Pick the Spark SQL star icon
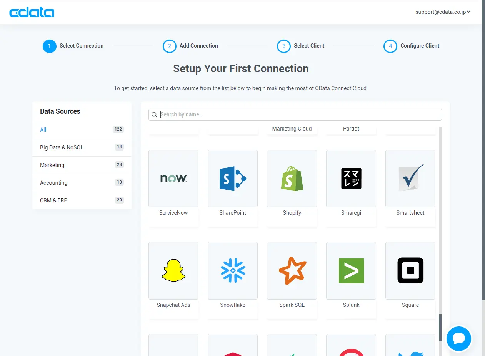The width and height of the screenshot is (485, 356). click(x=292, y=270)
